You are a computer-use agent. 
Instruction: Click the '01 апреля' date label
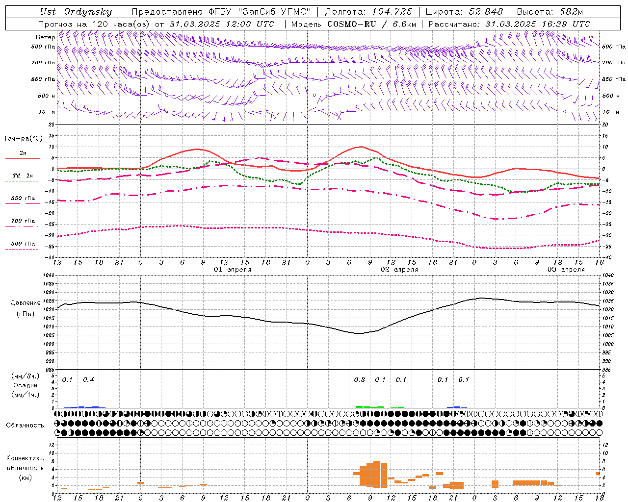[x=233, y=270]
